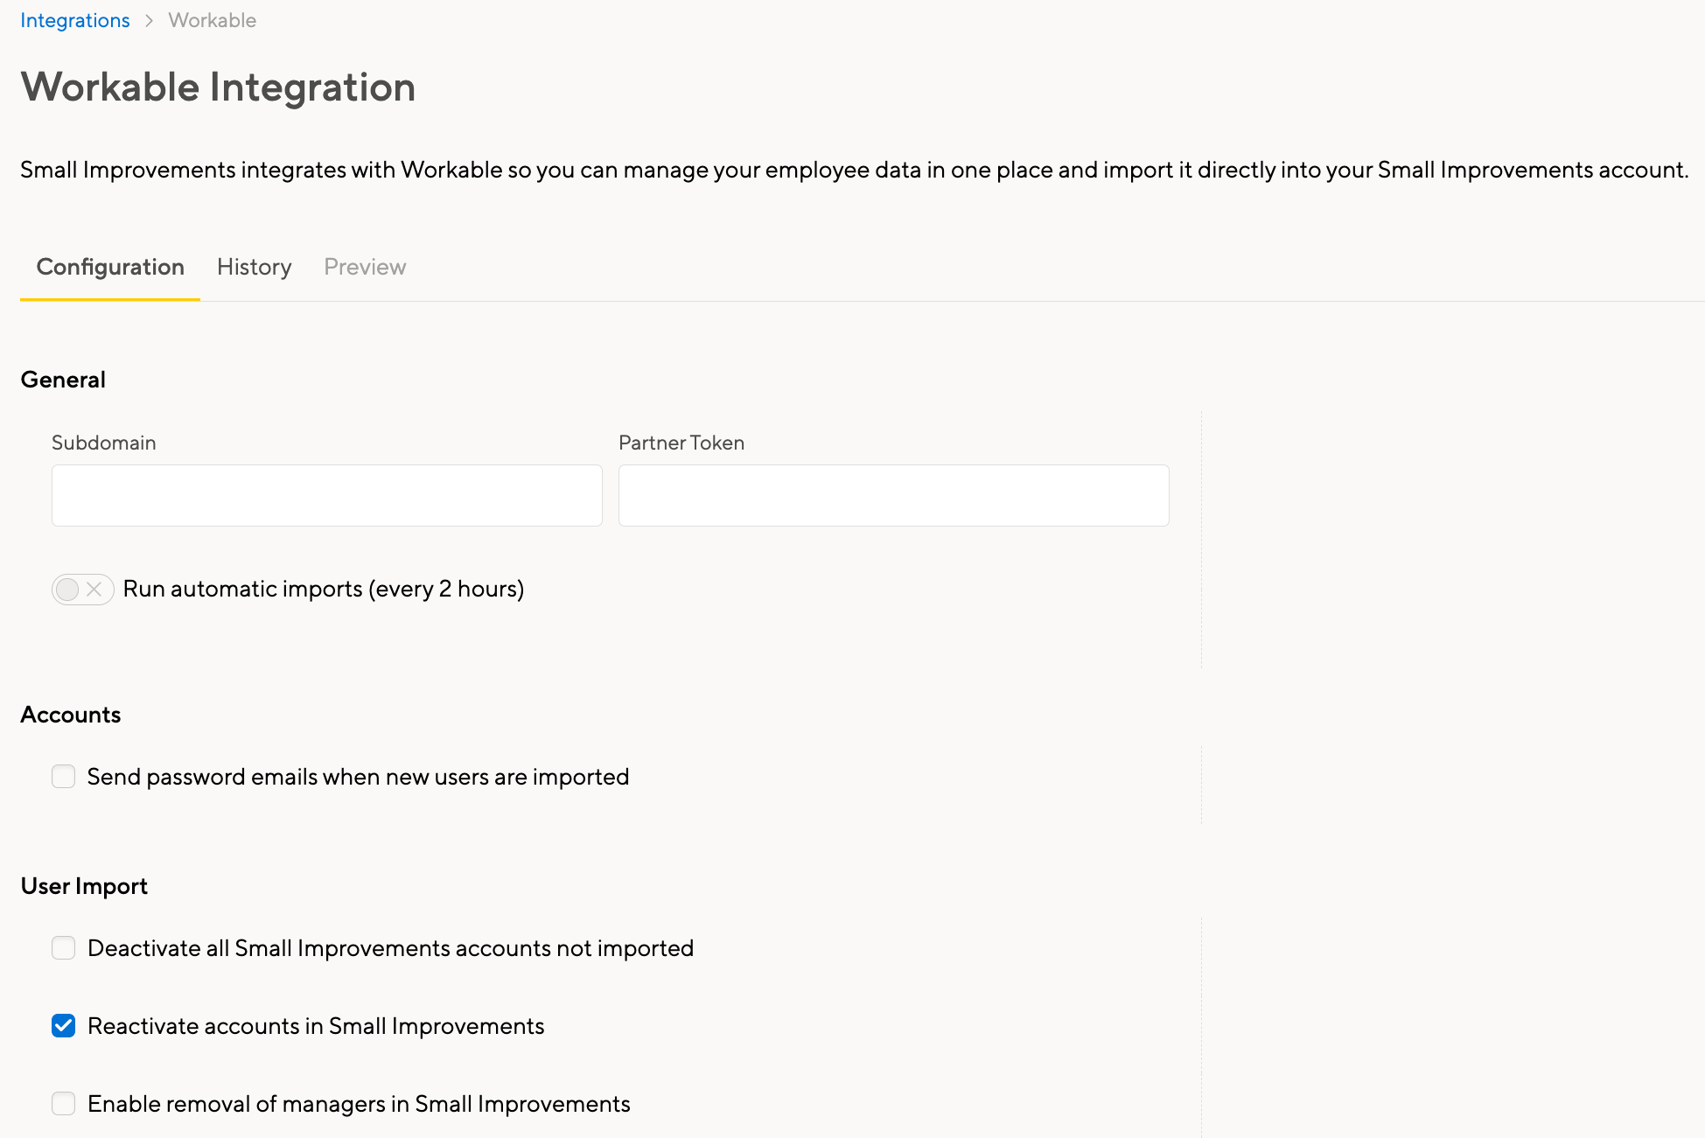
Task: Focus the Partner Token input field
Action: coord(894,495)
